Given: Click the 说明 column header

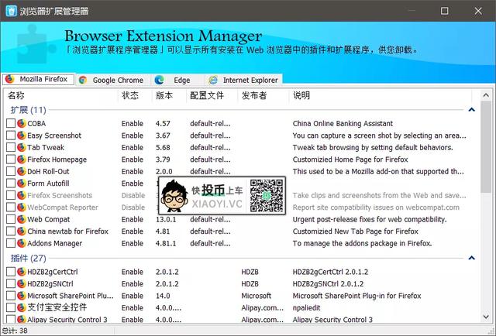Looking at the screenshot, I should [x=381, y=95].
